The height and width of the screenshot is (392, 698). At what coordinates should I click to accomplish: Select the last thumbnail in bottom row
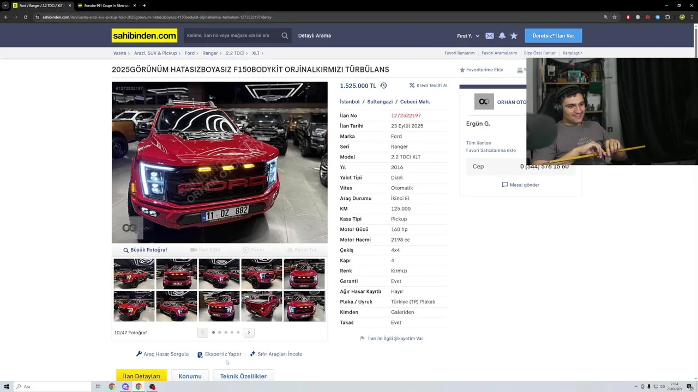click(x=304, y=306)
